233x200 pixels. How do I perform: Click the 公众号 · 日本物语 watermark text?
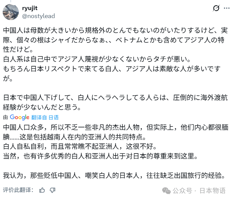click(199, 191)
